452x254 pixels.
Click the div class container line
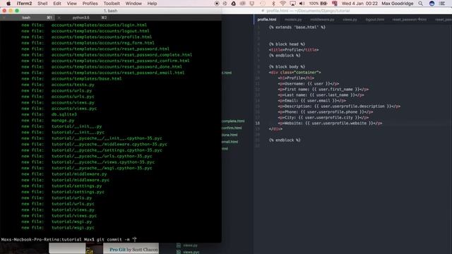coord(295,72)
